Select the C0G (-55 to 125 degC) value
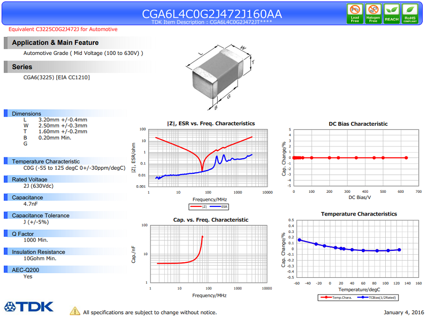426x318 pixels. [x=74, y=168]
